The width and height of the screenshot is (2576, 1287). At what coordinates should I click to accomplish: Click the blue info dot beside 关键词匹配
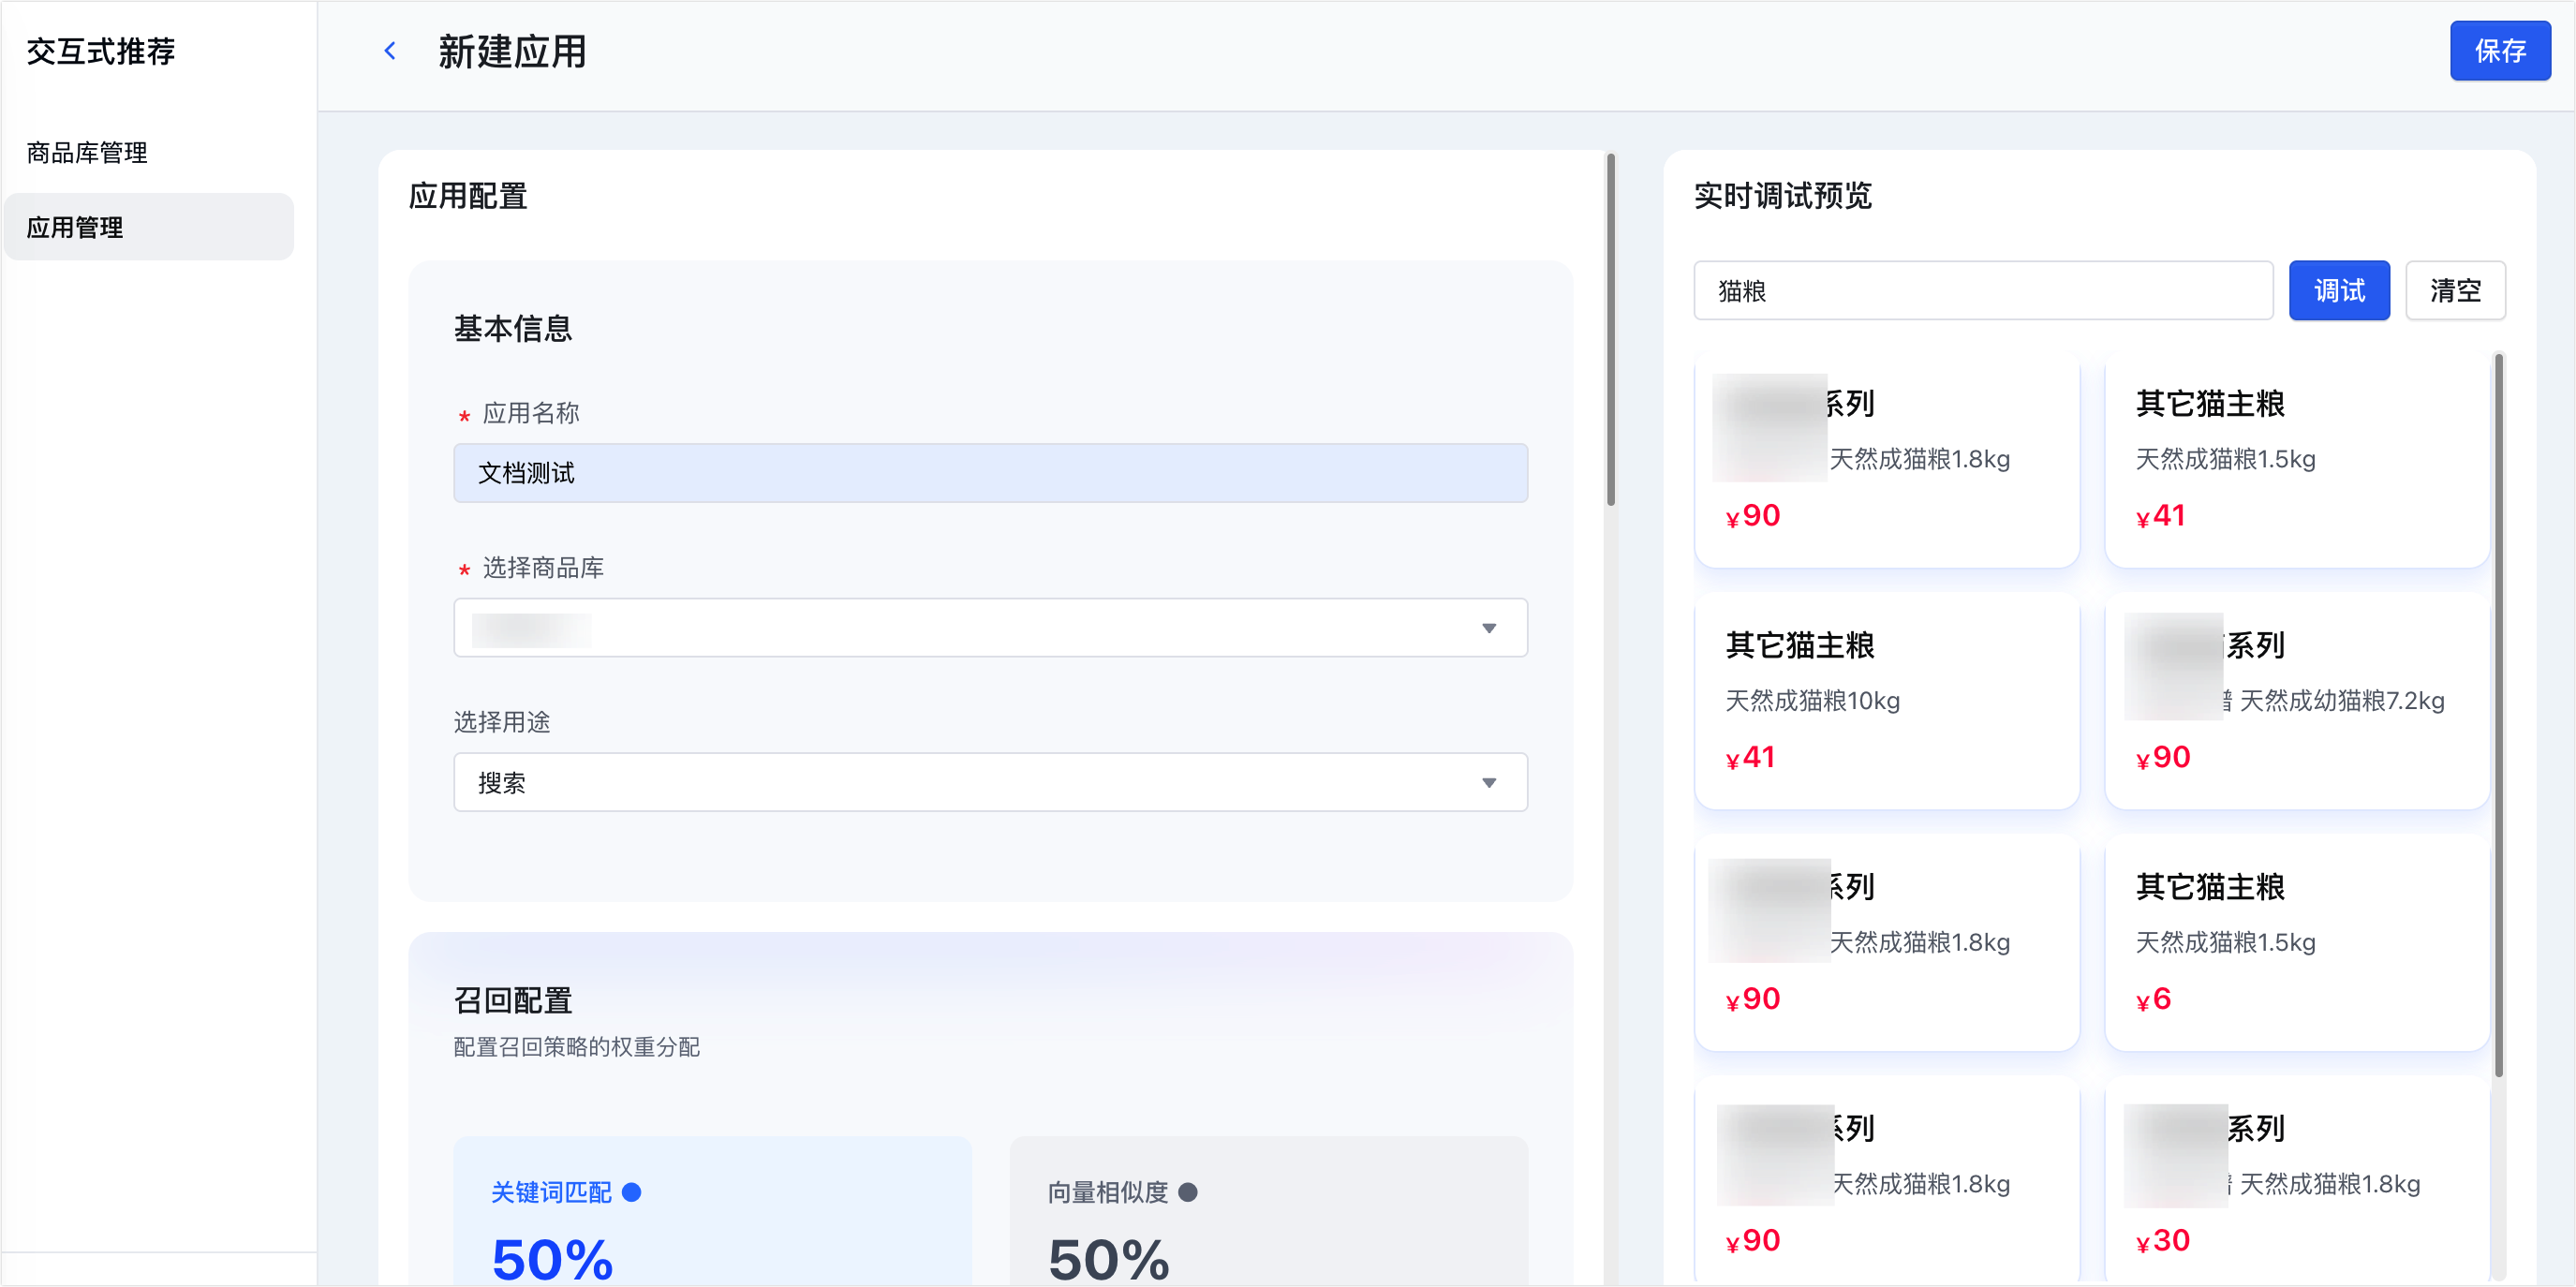631,1192
